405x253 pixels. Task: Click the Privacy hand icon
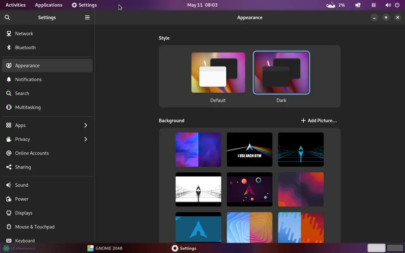pos(9,139)
